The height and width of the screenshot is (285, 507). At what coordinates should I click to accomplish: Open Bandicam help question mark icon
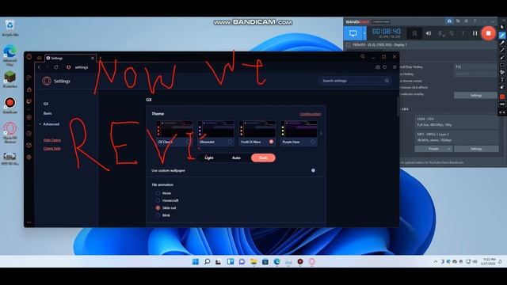pyautogui.click(x=475, y=21)
